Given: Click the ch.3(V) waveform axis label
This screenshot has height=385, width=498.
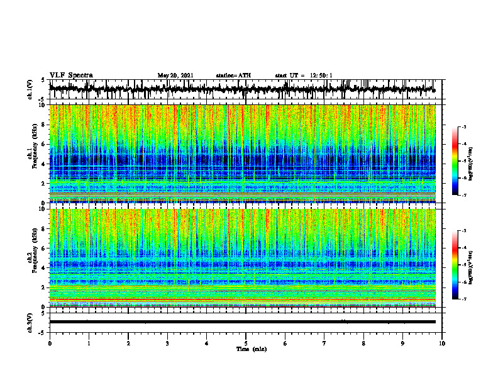Looking at the screenshot, I should pos(30,323).
